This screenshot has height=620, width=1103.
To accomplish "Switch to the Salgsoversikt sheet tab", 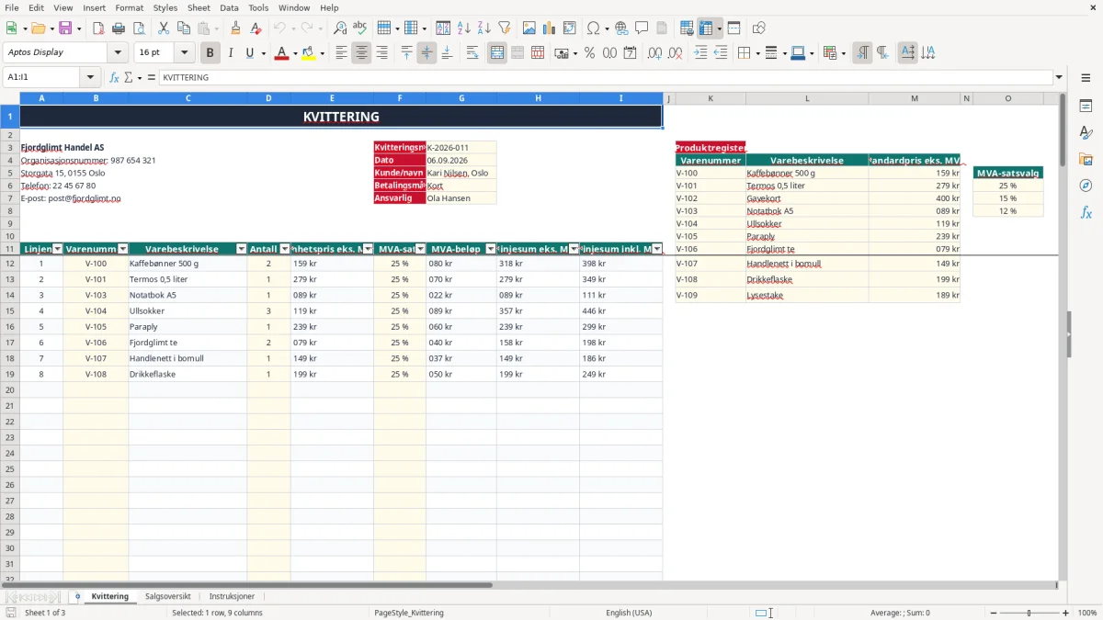I will pos(168,597).
